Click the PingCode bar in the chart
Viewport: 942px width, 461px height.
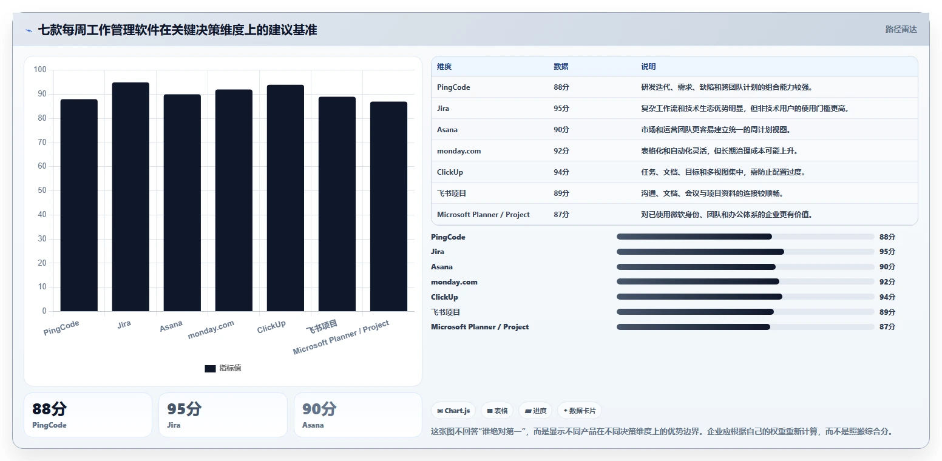(79, 205)
